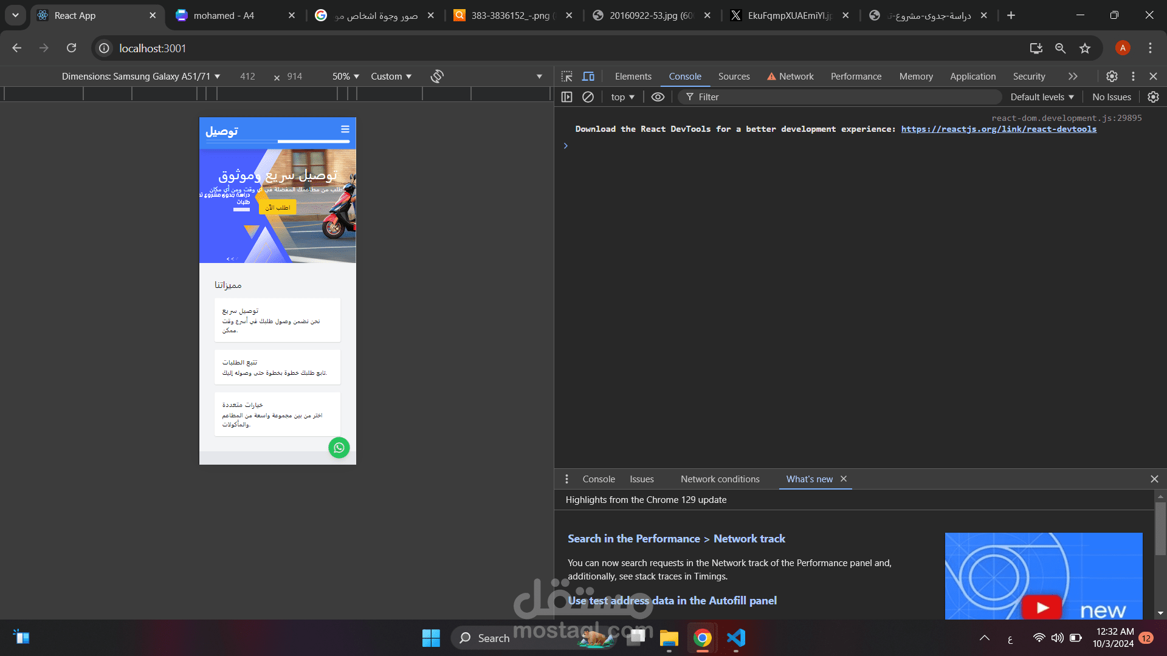
Task: Open the Default levels dropdown
Action: click(1042, 97)
